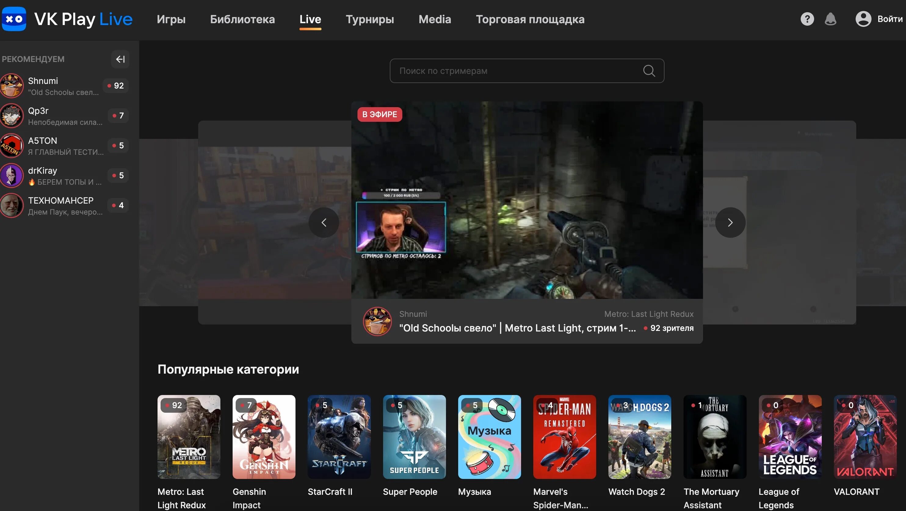Screen dimensions: 906x511
Task: Click the VK Play Live logo icon
Action: [14, 19]
